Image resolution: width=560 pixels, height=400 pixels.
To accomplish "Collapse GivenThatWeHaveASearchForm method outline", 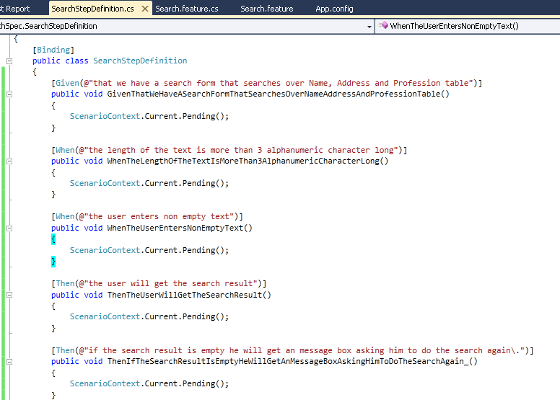I will tap(9, 94).
